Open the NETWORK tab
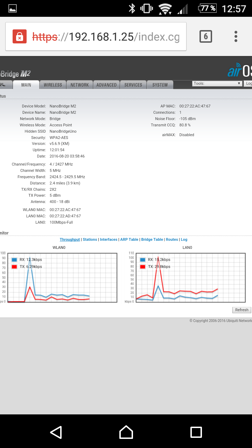 (x=80, y=85)
